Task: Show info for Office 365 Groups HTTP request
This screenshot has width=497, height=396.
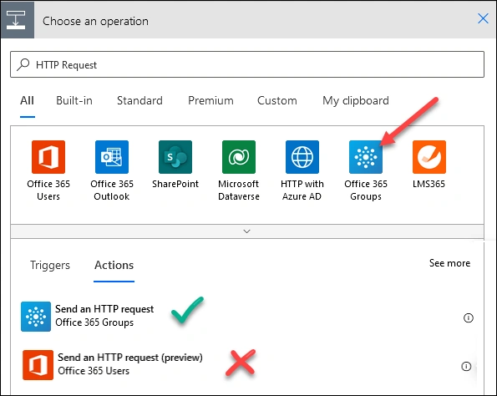Action: coord(468,317)
